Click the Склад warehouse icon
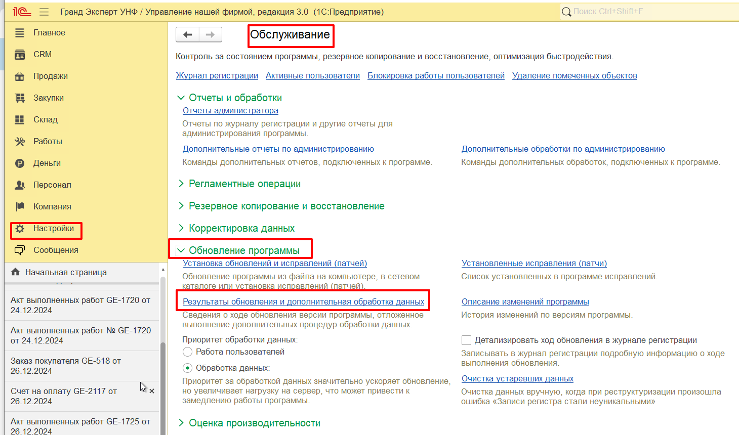The width and height of the screenshot is (739, 435). click(x=20, y=120)
